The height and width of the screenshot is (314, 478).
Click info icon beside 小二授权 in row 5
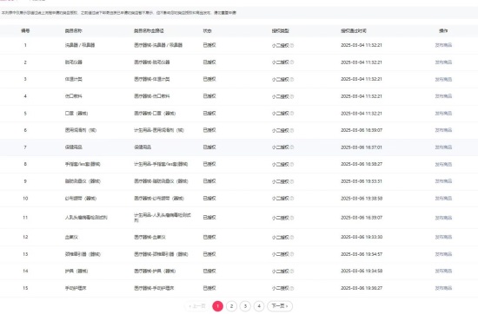pos(292,114)
